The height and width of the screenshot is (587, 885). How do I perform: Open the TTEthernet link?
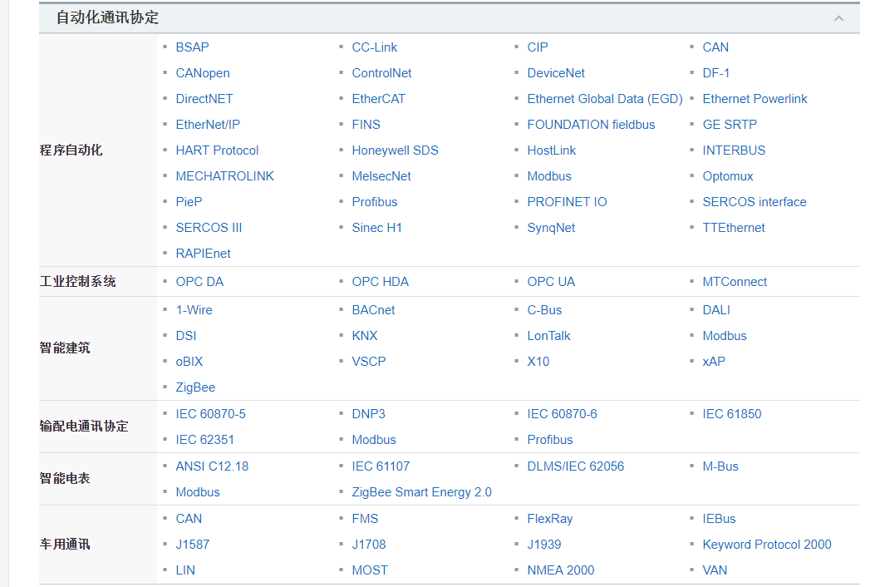(733, 229)
